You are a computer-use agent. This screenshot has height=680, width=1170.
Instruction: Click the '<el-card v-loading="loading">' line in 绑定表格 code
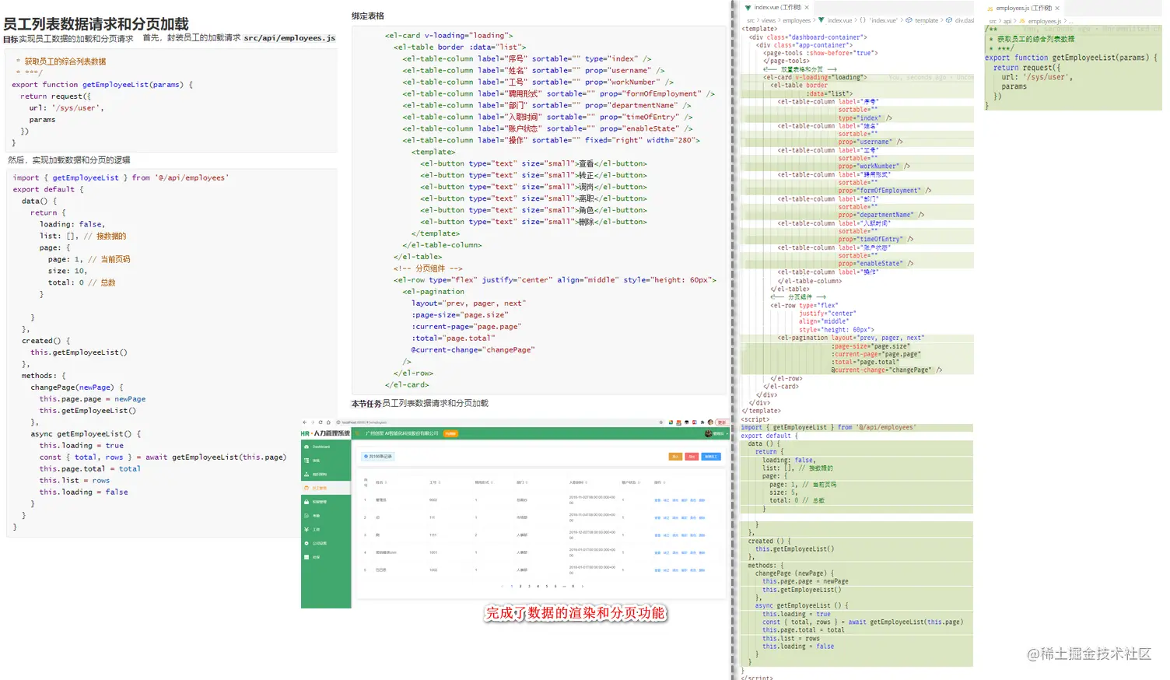click(x=449, y=35)
